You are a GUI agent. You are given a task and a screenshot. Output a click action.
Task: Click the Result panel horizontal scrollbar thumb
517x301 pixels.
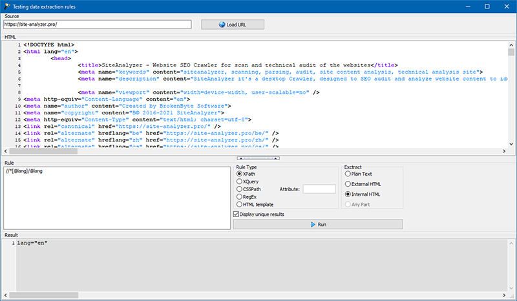pos(44,295)
